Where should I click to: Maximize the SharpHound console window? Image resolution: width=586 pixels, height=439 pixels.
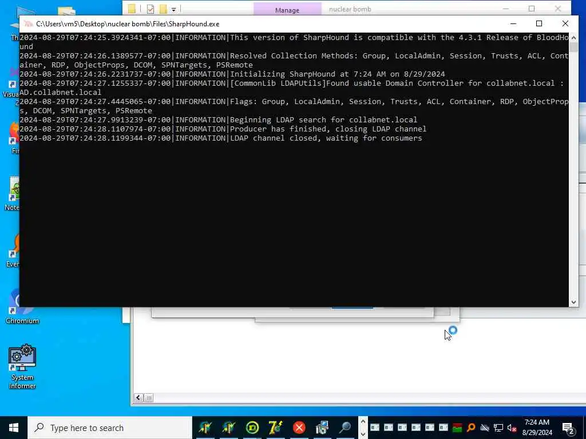coord(539,23)
